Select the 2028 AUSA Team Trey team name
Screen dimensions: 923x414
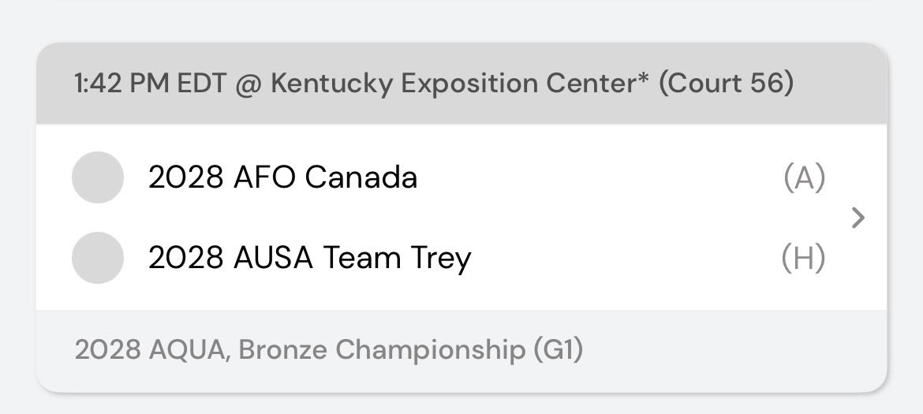(309, 258)
